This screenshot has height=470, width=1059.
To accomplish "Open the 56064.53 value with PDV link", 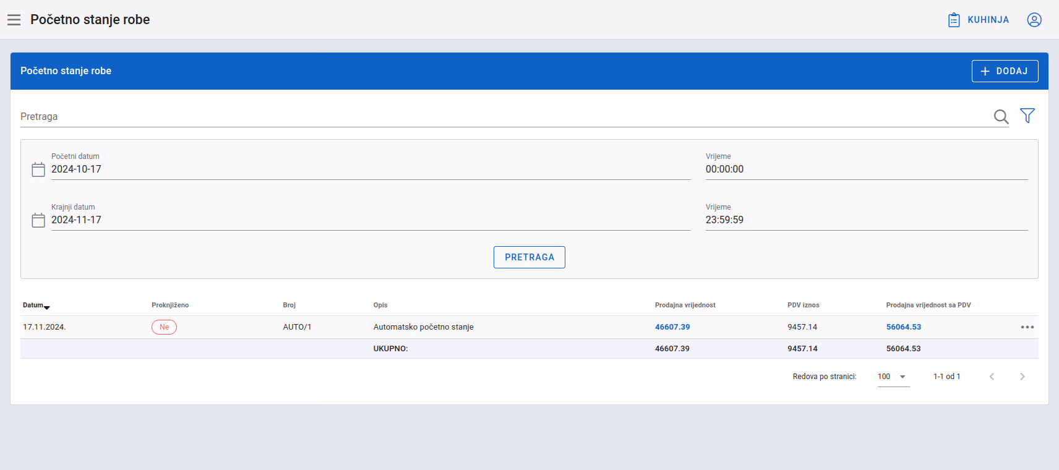I will tap(904, 327).
